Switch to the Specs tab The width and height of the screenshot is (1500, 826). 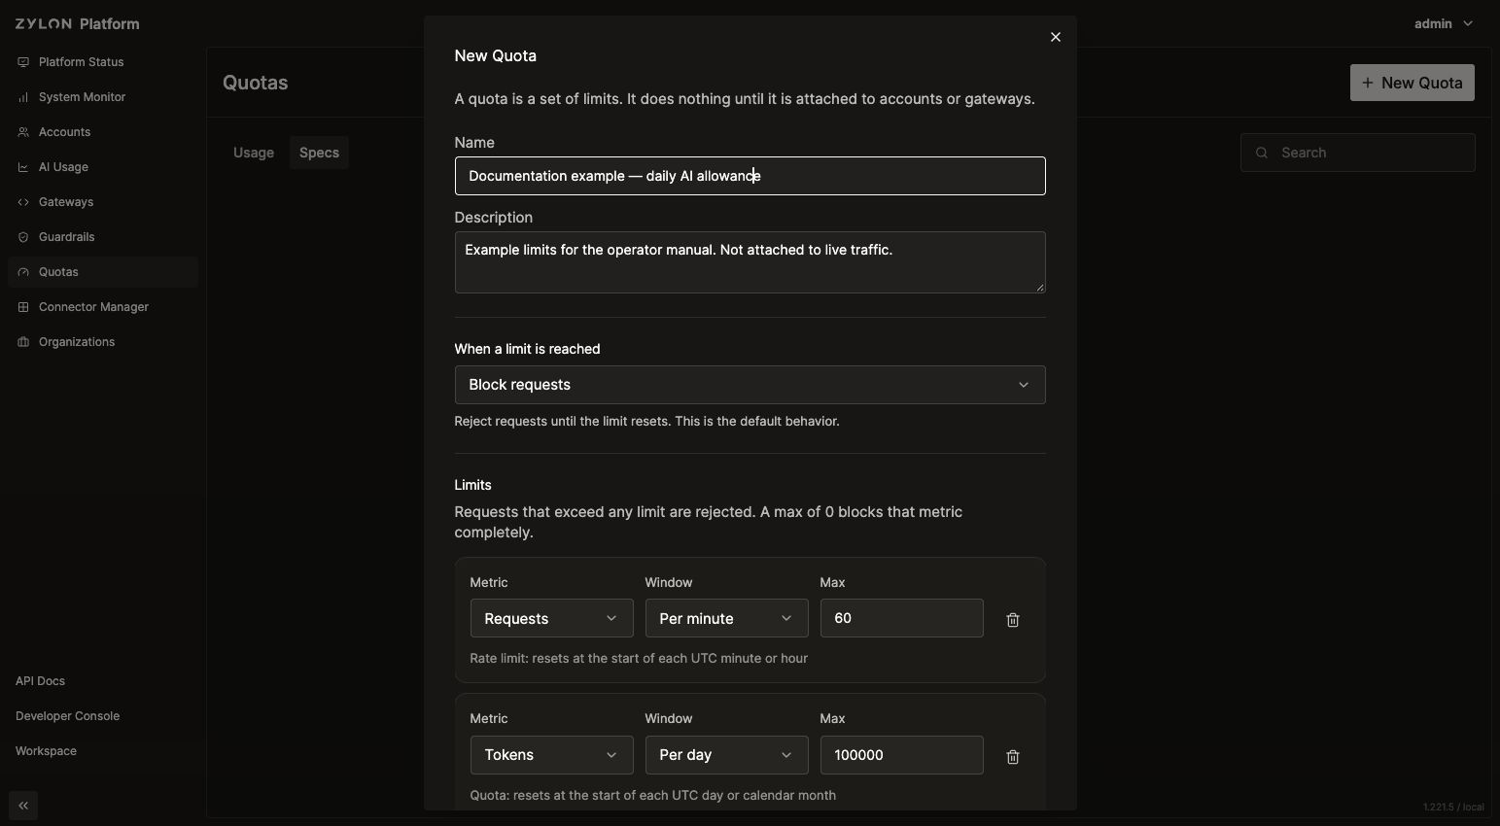coord(319,153)
